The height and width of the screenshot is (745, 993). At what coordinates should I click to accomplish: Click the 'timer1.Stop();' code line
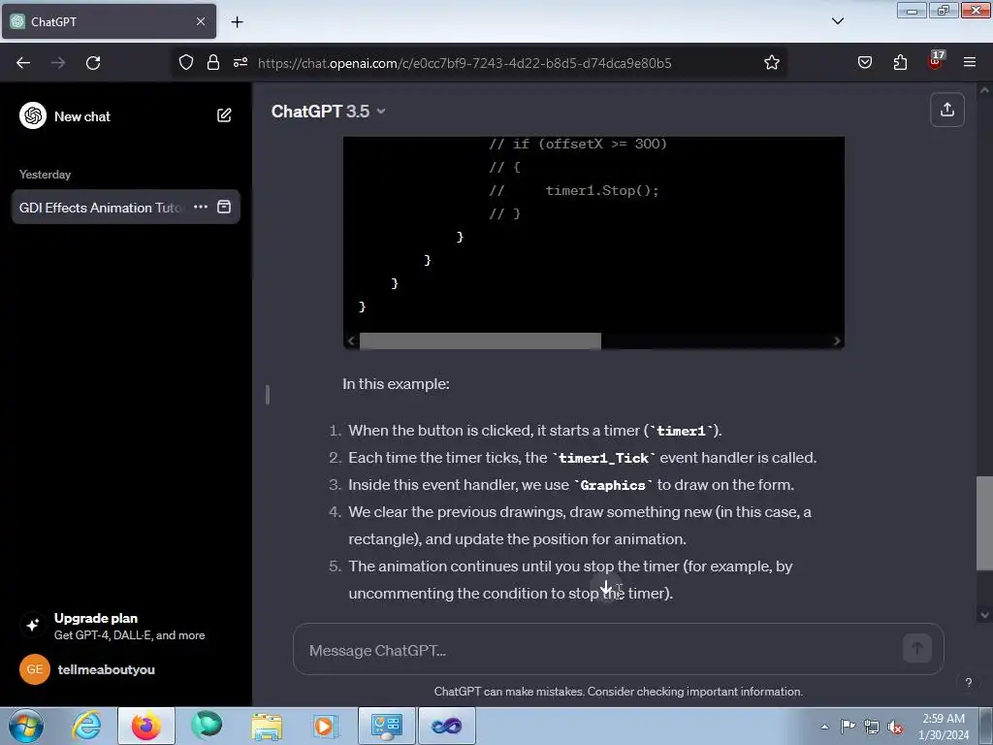[601, 191]
